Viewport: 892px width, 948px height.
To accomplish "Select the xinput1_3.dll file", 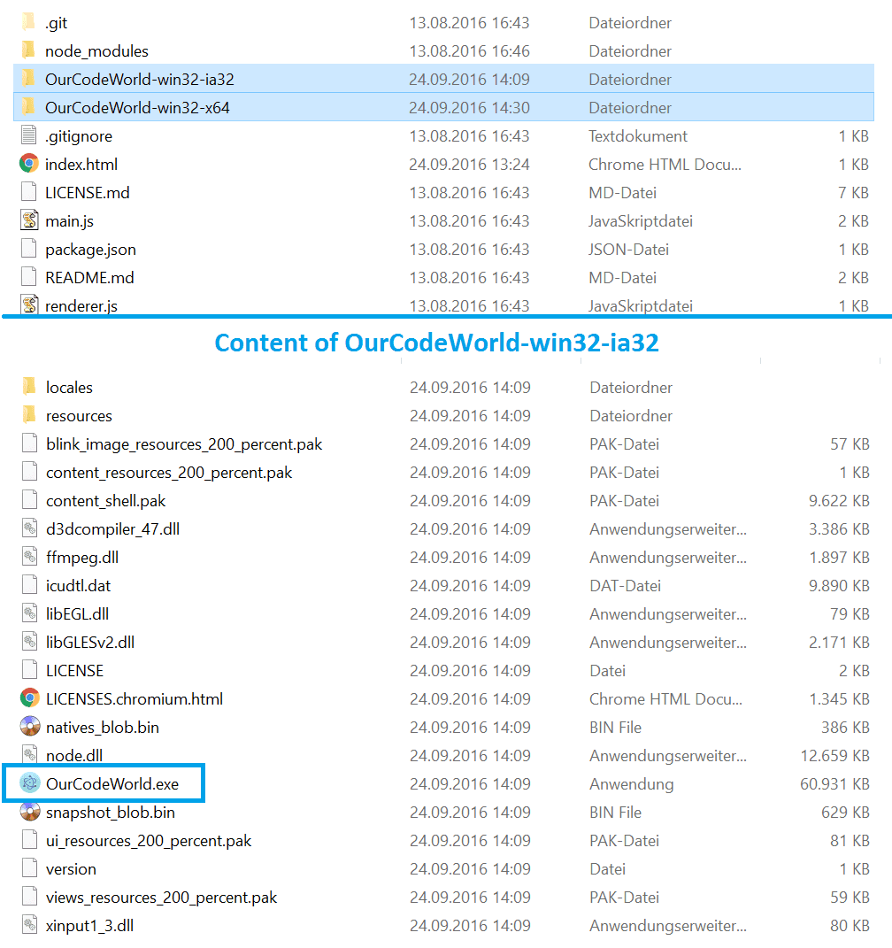I will pos(89,926).
